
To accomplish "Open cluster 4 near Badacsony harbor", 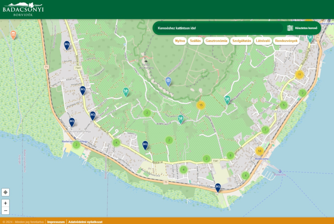I will coord(245,176).
